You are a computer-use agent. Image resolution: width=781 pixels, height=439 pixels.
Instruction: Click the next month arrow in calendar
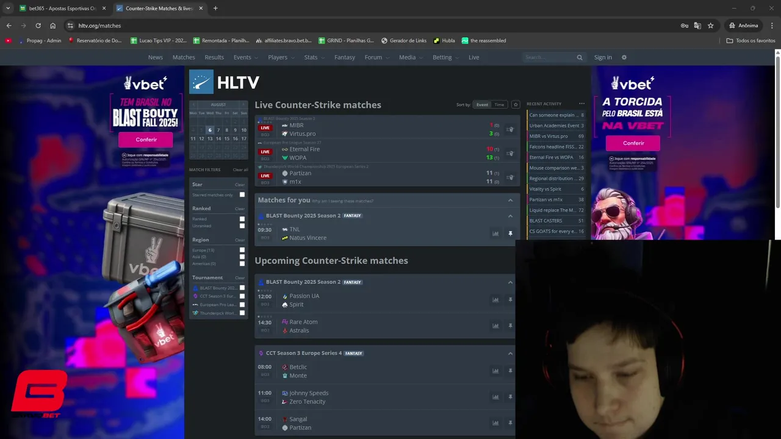tap(243, 105)
